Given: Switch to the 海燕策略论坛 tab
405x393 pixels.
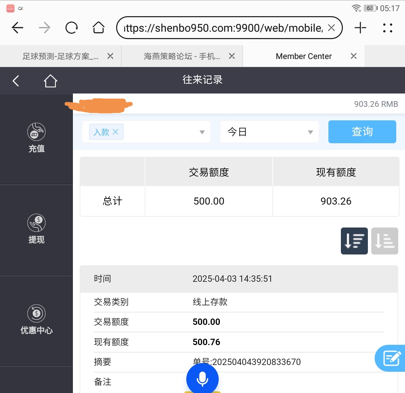Looking at the screenshot, I should click(182, 56).
